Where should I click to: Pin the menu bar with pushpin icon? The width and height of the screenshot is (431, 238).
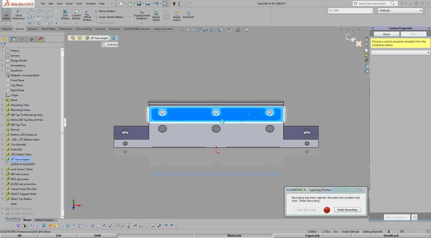[112, 4]
